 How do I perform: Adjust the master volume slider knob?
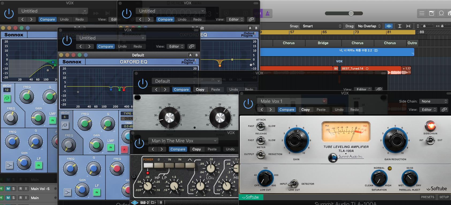point(351,13)
